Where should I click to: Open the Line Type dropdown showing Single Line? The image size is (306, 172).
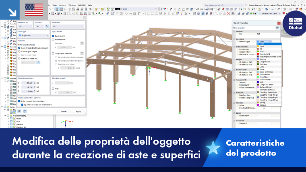click(x=33, y=35)
